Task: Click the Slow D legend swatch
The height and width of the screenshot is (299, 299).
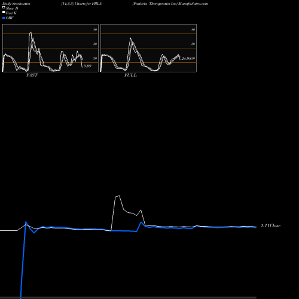Action: (x=4, y=7)
